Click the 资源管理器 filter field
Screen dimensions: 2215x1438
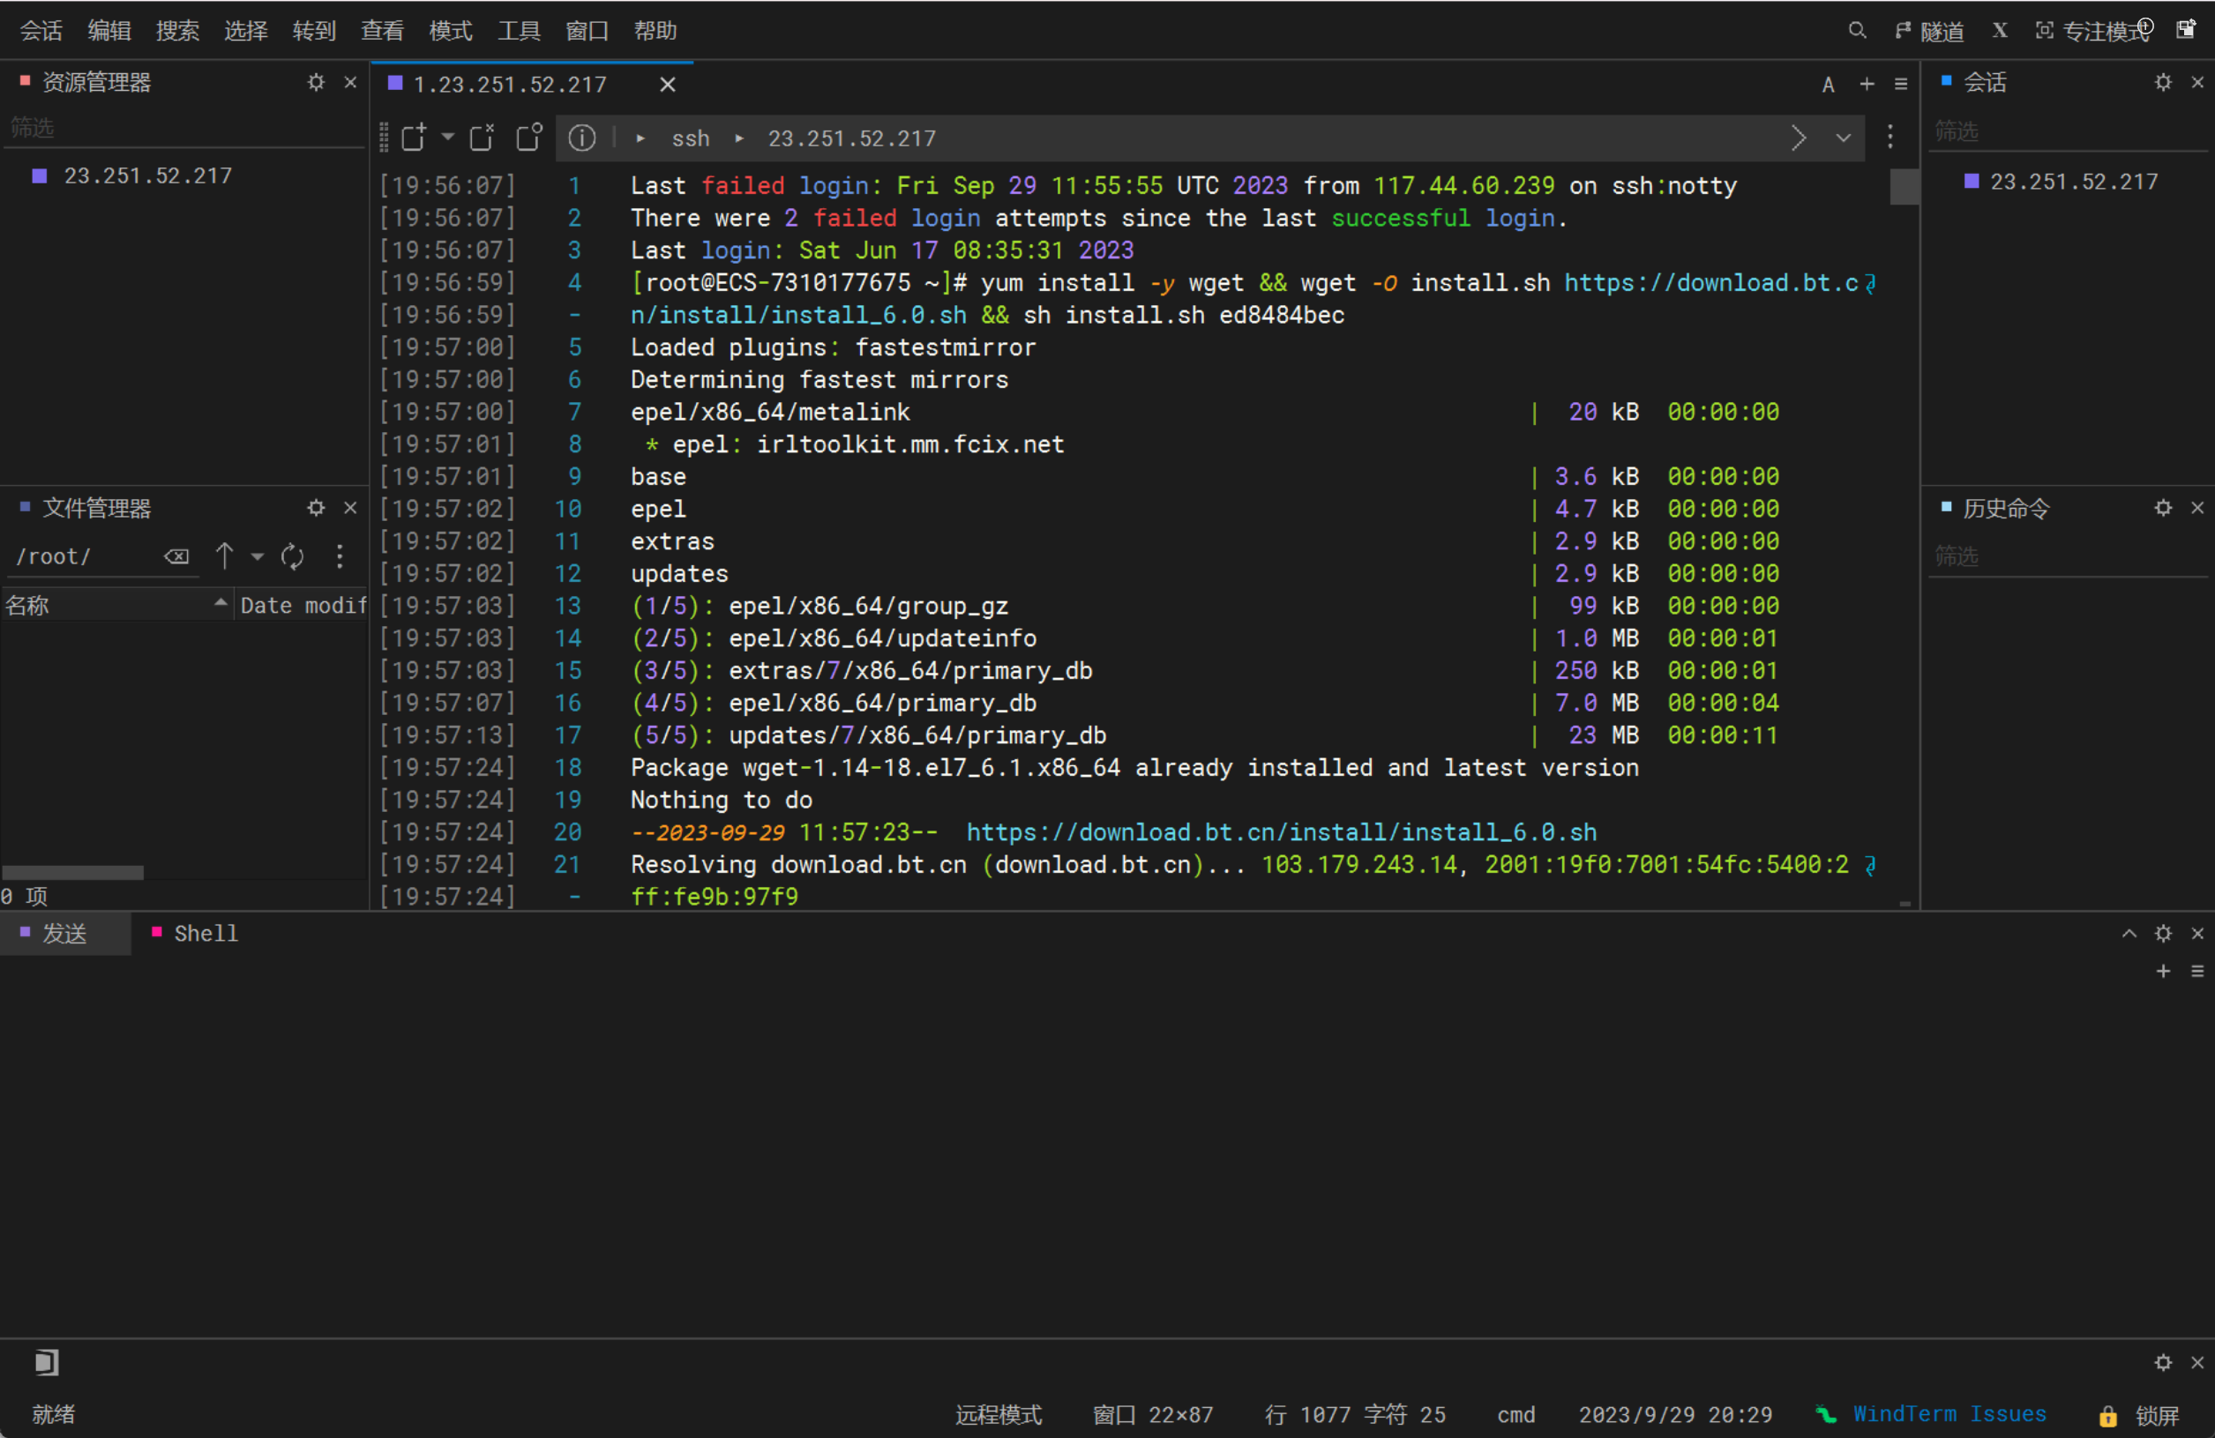click(x=184, y=128)
